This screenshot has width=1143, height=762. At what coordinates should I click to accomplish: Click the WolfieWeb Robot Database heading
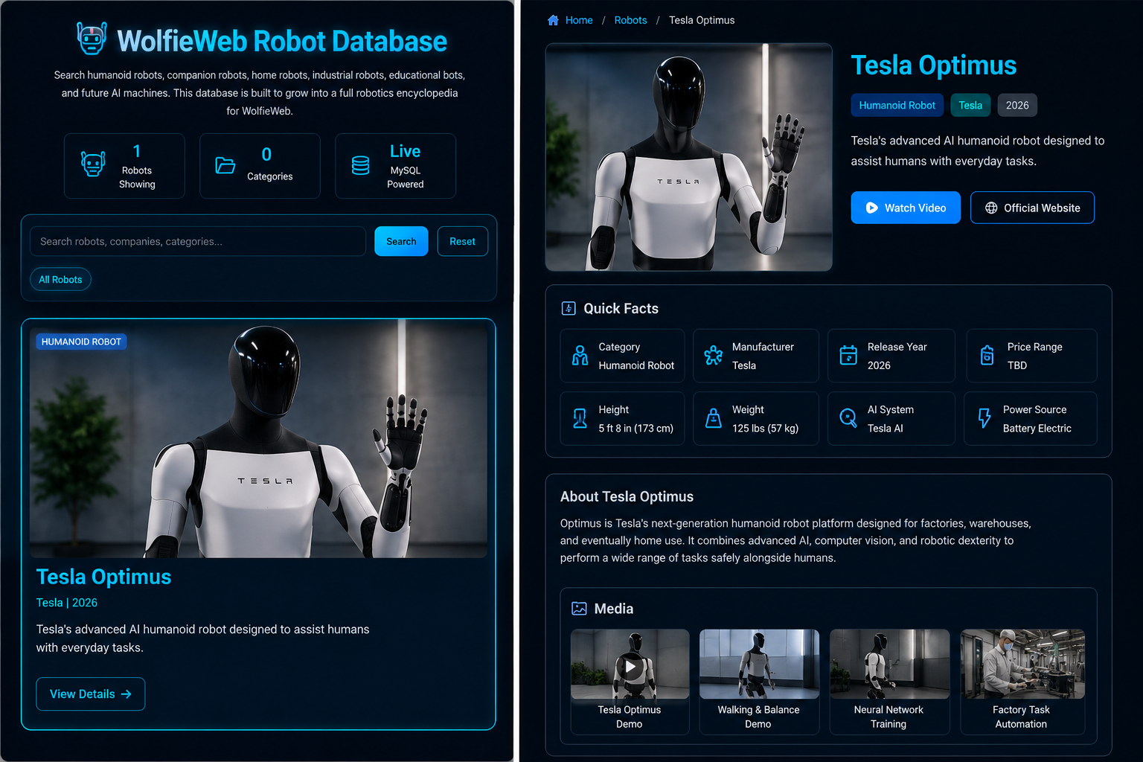282,41
